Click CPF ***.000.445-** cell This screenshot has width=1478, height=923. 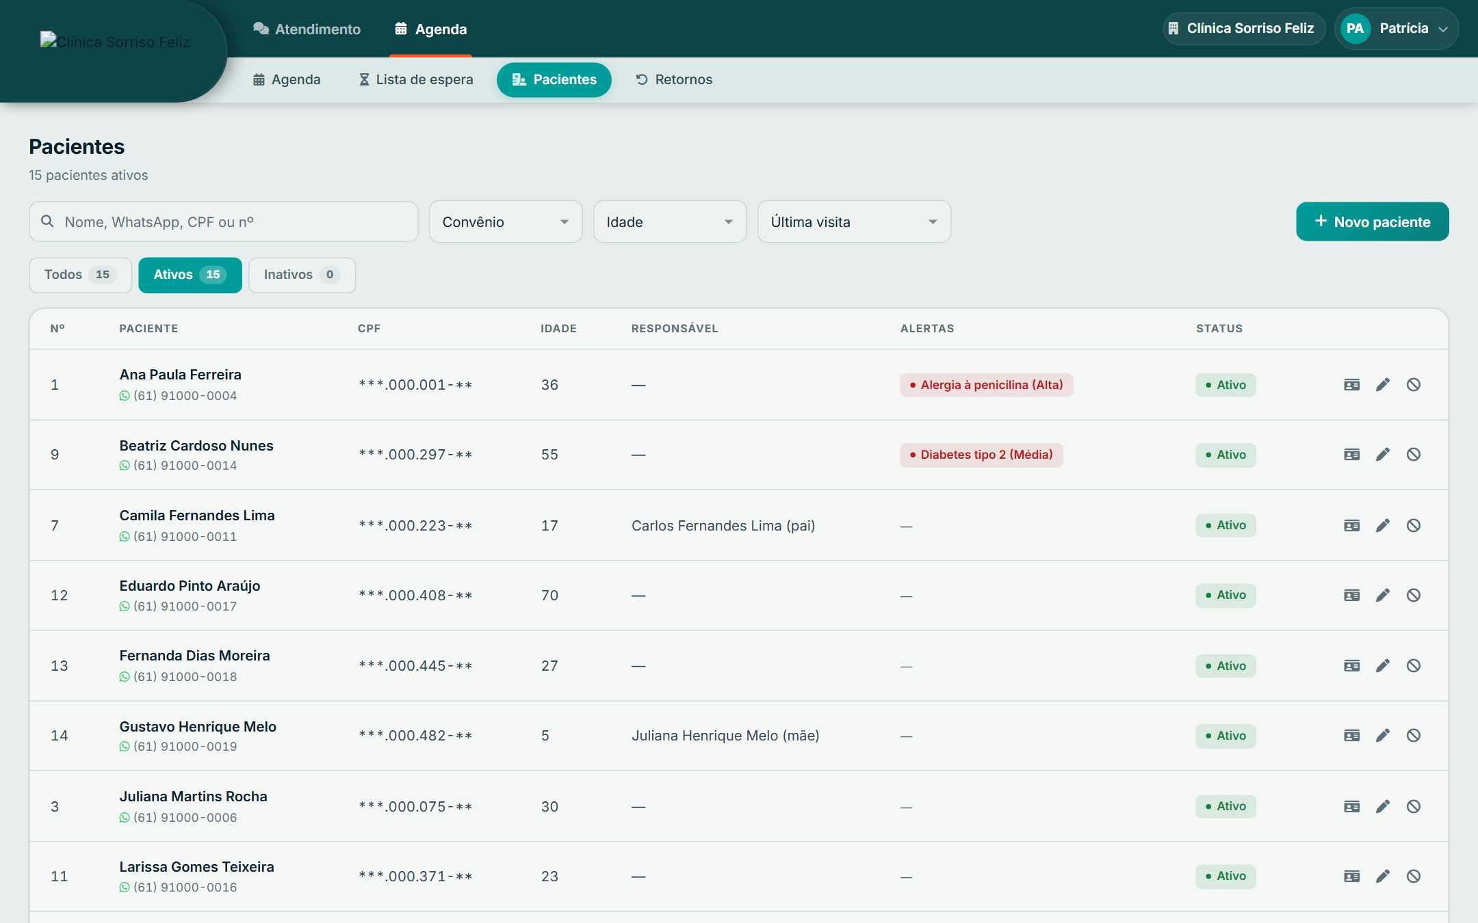[415, 666]
